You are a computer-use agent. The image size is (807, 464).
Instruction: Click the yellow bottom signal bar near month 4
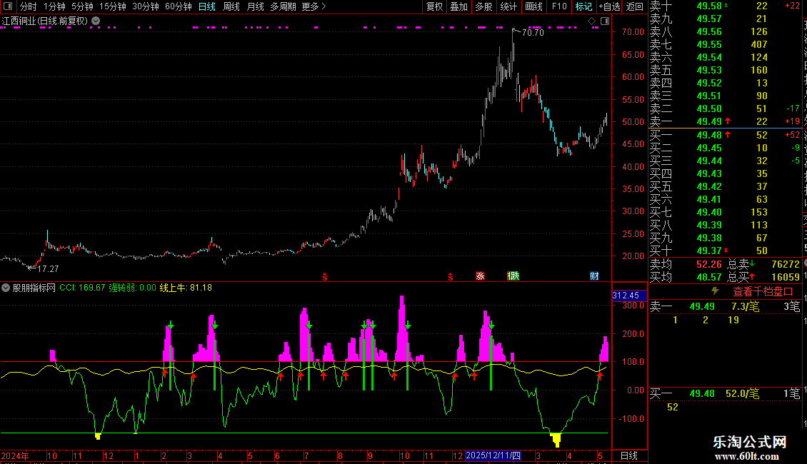pos(556,440)
